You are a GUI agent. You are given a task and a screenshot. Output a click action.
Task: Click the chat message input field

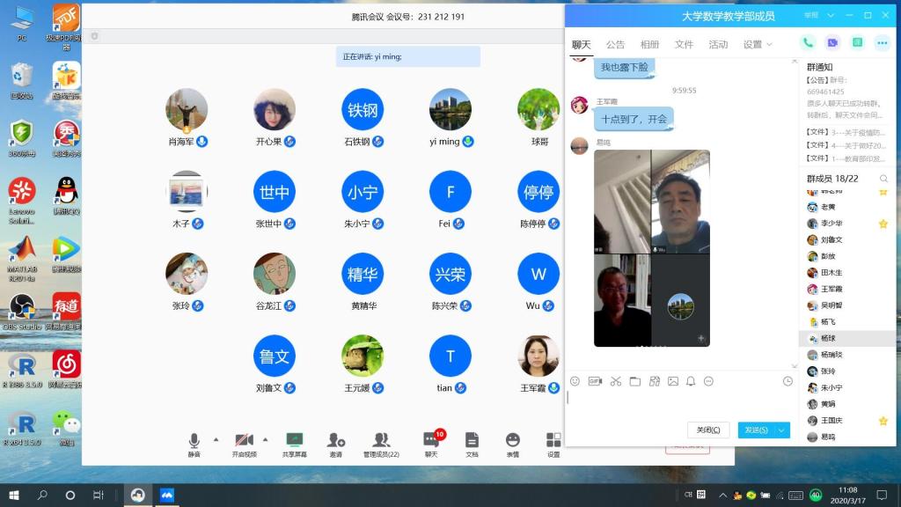tap(678, 403)
